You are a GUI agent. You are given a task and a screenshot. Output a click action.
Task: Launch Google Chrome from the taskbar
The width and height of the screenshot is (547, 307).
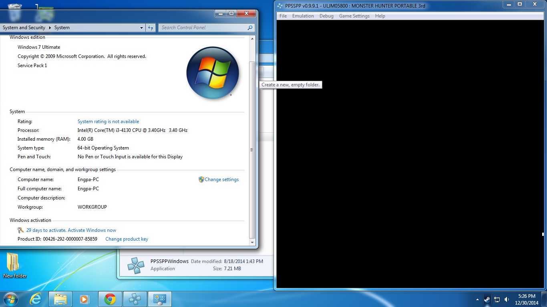tap(110, 299)
